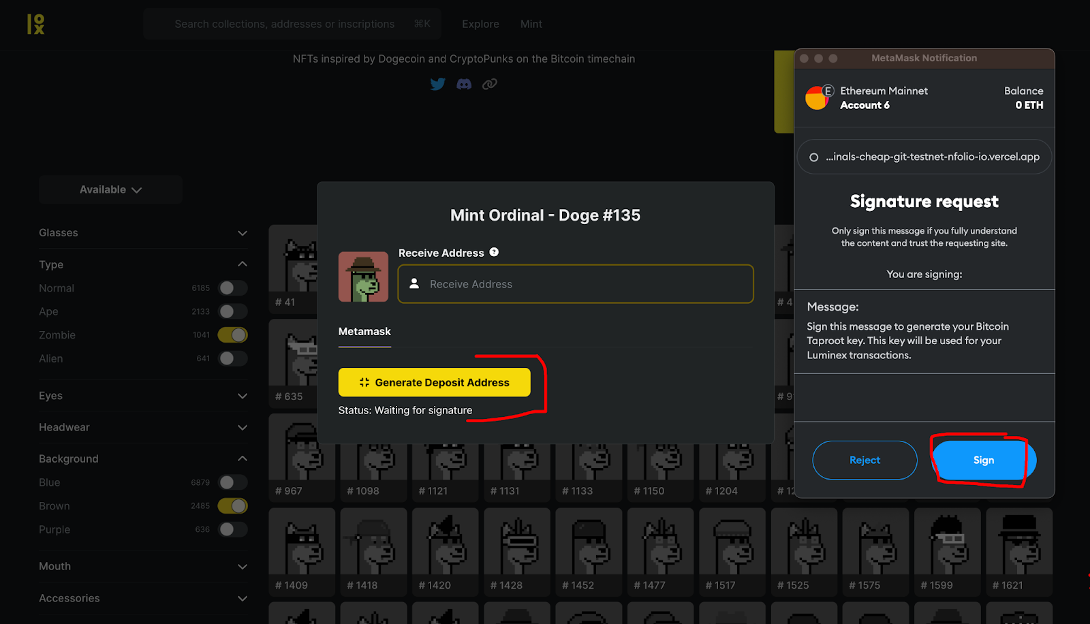Click the Doge #135 preview image
1090x624 pixels.
click(x=363, y=277)
